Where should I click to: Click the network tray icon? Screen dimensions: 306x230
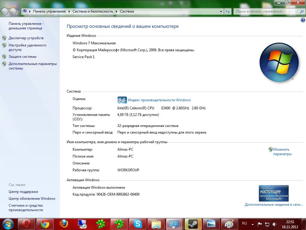tap(267, 224)
